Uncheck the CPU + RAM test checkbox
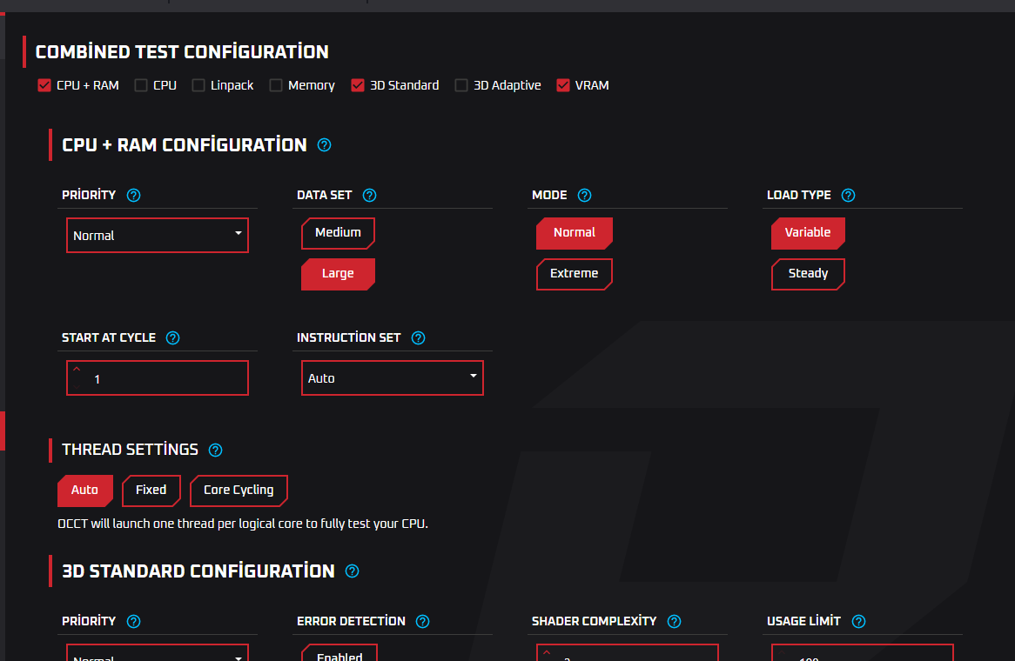The image size is (1015, 661). (x=44, y=85)
